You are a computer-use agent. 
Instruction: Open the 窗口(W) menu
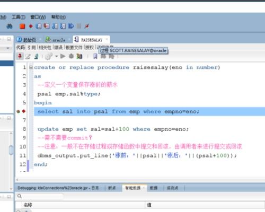point(38,17)
